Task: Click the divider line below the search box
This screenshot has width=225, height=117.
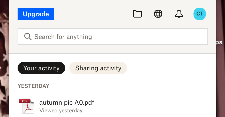Action: 113,53
